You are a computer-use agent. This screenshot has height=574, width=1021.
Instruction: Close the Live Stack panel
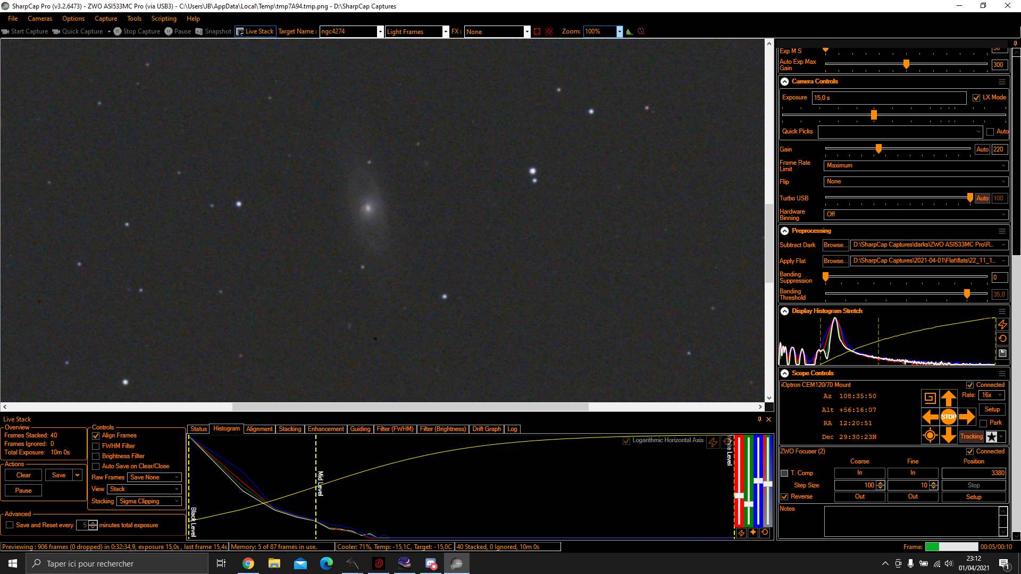coord(768,419)
